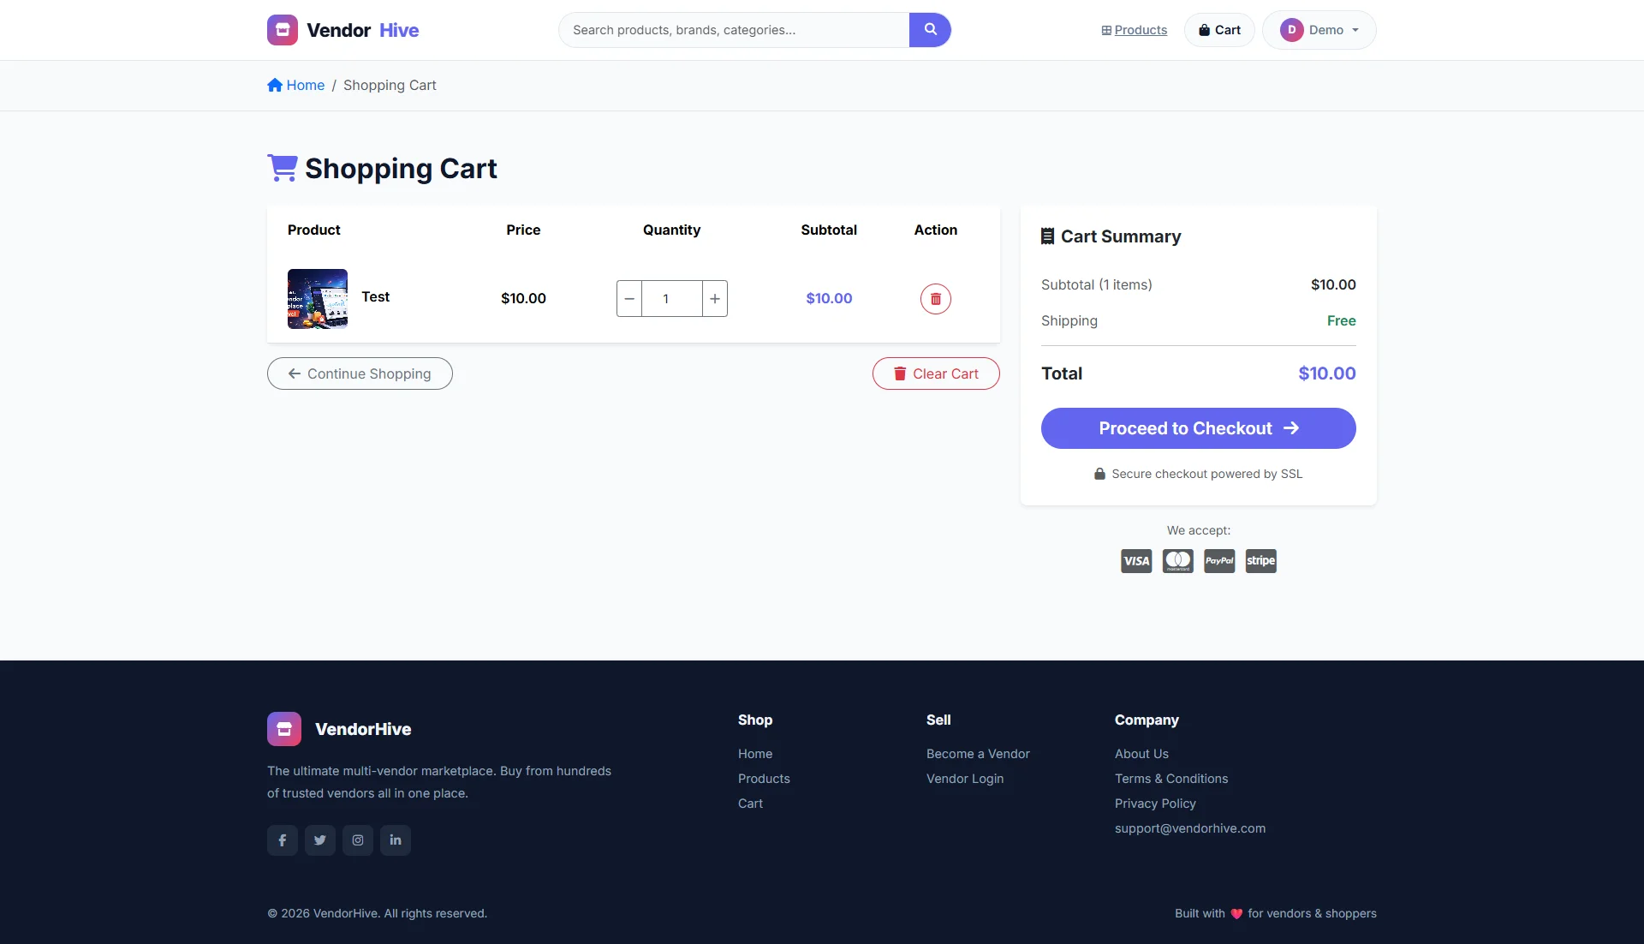Viewport: 1644px width, 944px height.
Task: Increase Test quantity with plus button
Action: click(715, 299)
